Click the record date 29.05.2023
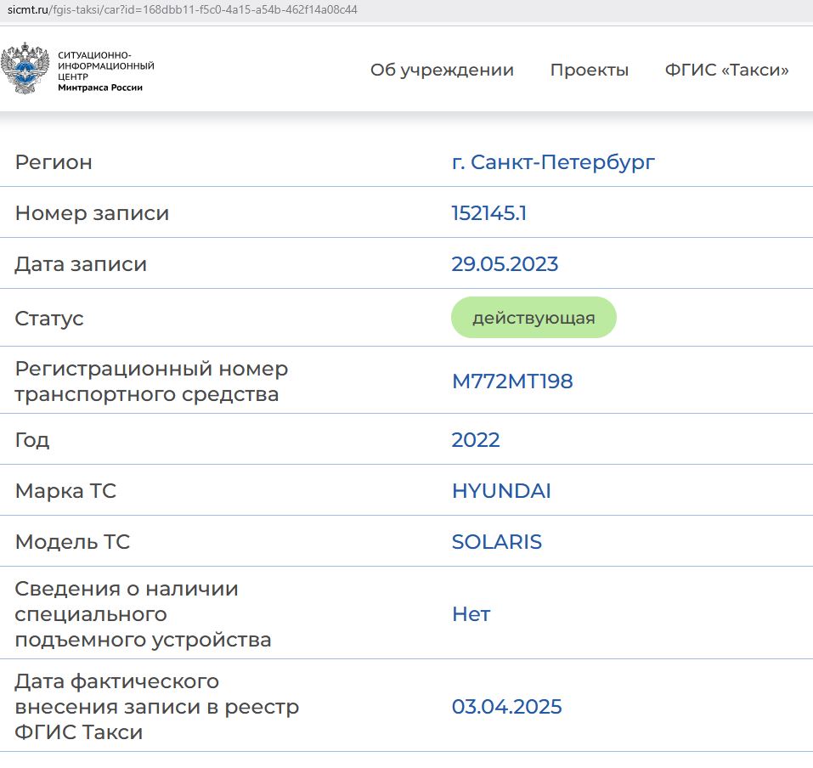The image size is (813, 768). [505, 264]
